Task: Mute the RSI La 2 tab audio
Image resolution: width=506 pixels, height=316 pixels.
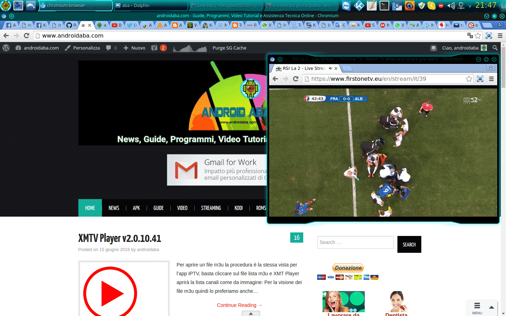Action: point(330,68)
